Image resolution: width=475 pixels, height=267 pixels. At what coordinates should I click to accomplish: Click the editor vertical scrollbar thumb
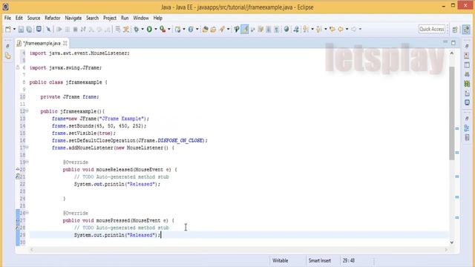tap(452, 113)
